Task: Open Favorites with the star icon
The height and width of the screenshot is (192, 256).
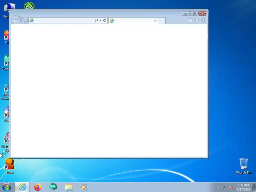Action: click(x=196, y=20)
